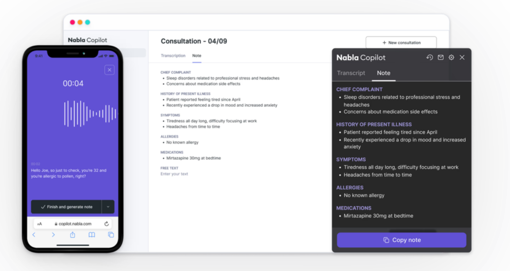This screenshot has height=271, width=510.
Task: Select the Note tab in Copilot panel
Action: pos(383,73)
